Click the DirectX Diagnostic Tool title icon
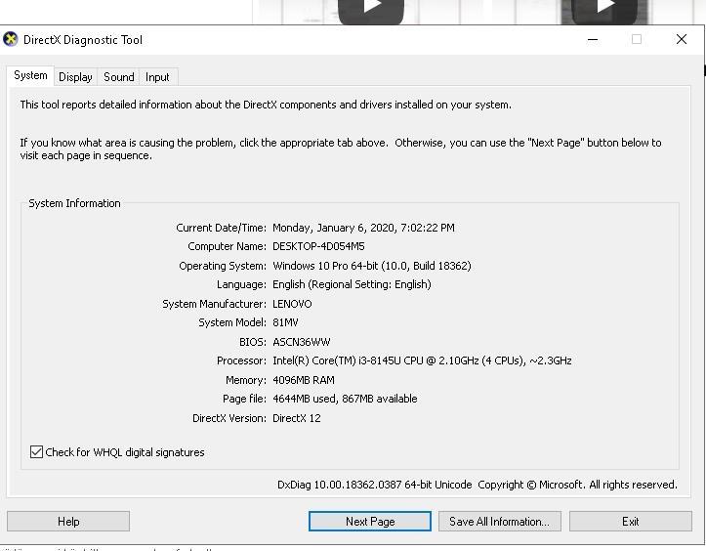The width and height of the screenshot is (706, 551). tap(11, 40)
